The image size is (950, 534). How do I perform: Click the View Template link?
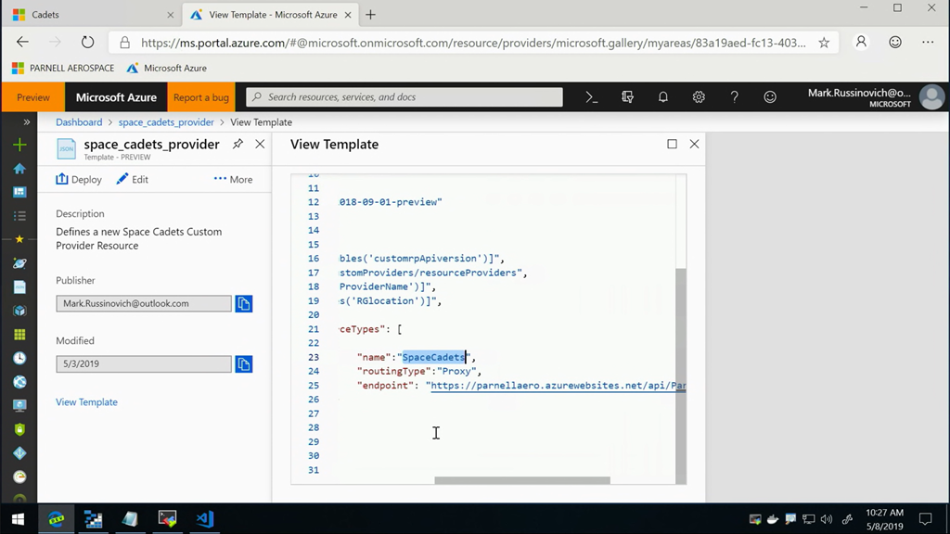coord(86,402)
